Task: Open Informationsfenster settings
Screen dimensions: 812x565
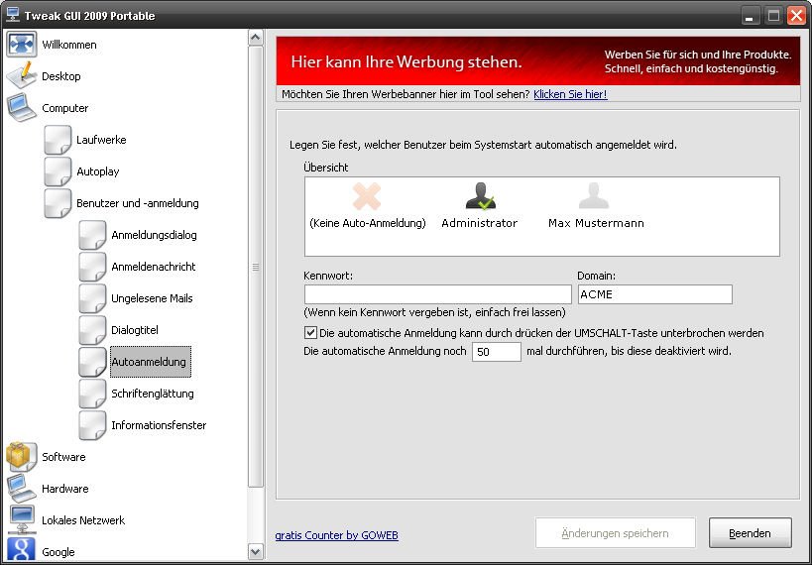Action: coord(159,425)
